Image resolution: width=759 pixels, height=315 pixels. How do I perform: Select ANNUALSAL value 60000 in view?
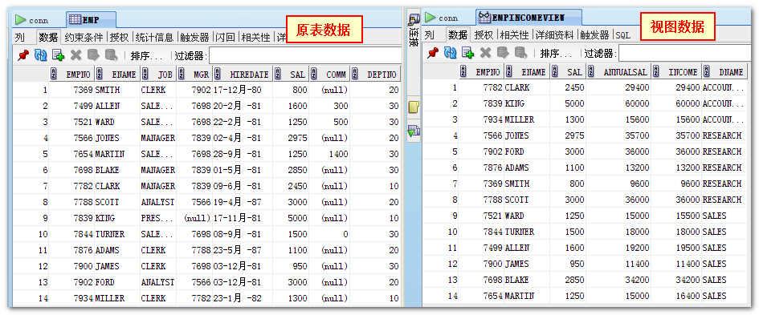[x=618, y=103]
